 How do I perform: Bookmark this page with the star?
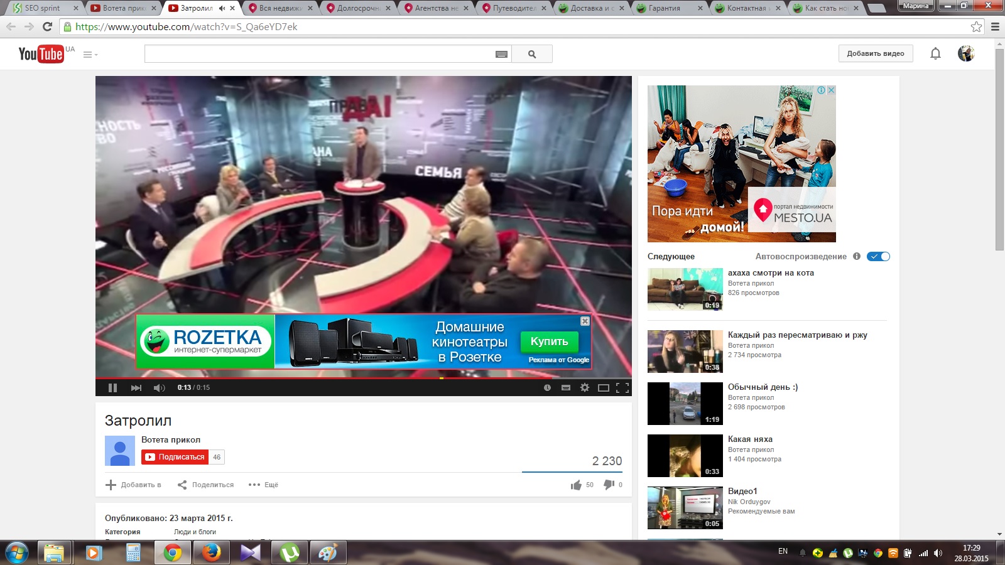coord(976,27)
